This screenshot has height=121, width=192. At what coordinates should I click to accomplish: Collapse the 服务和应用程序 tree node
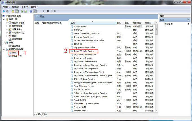coord(4,49)
